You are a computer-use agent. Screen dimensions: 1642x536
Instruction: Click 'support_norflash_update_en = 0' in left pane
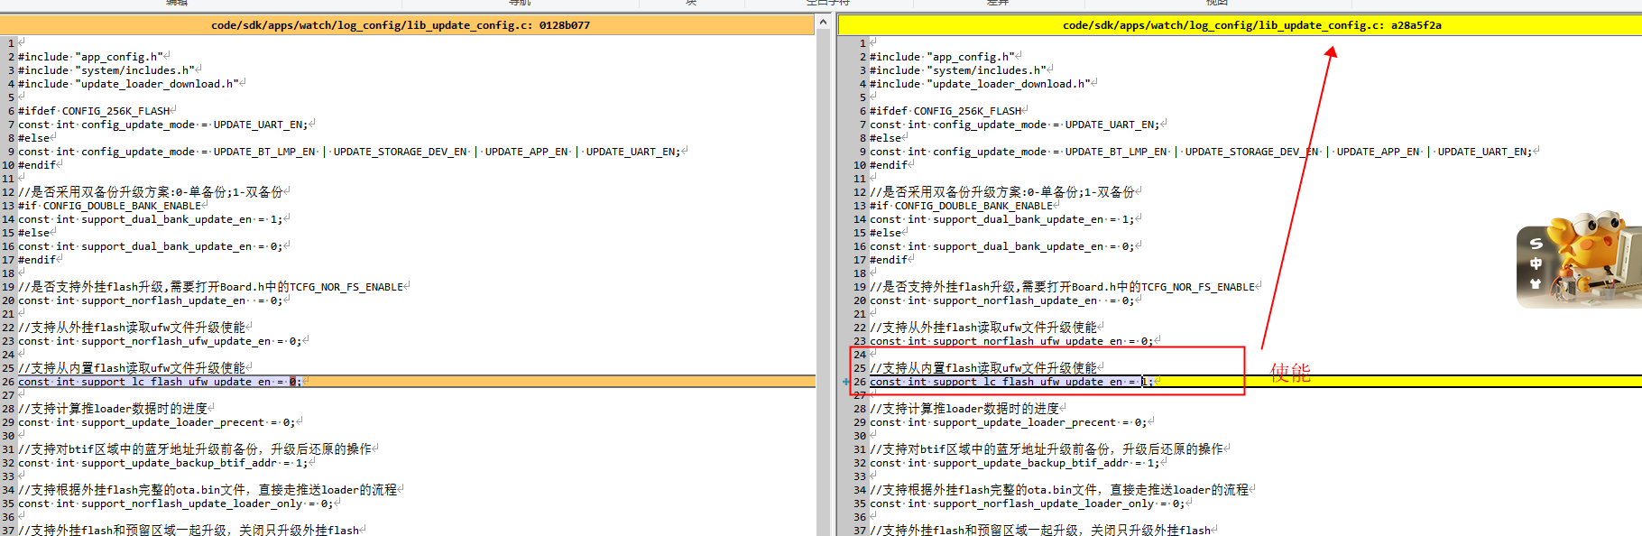pyautogui.click(x=181, y=300)
